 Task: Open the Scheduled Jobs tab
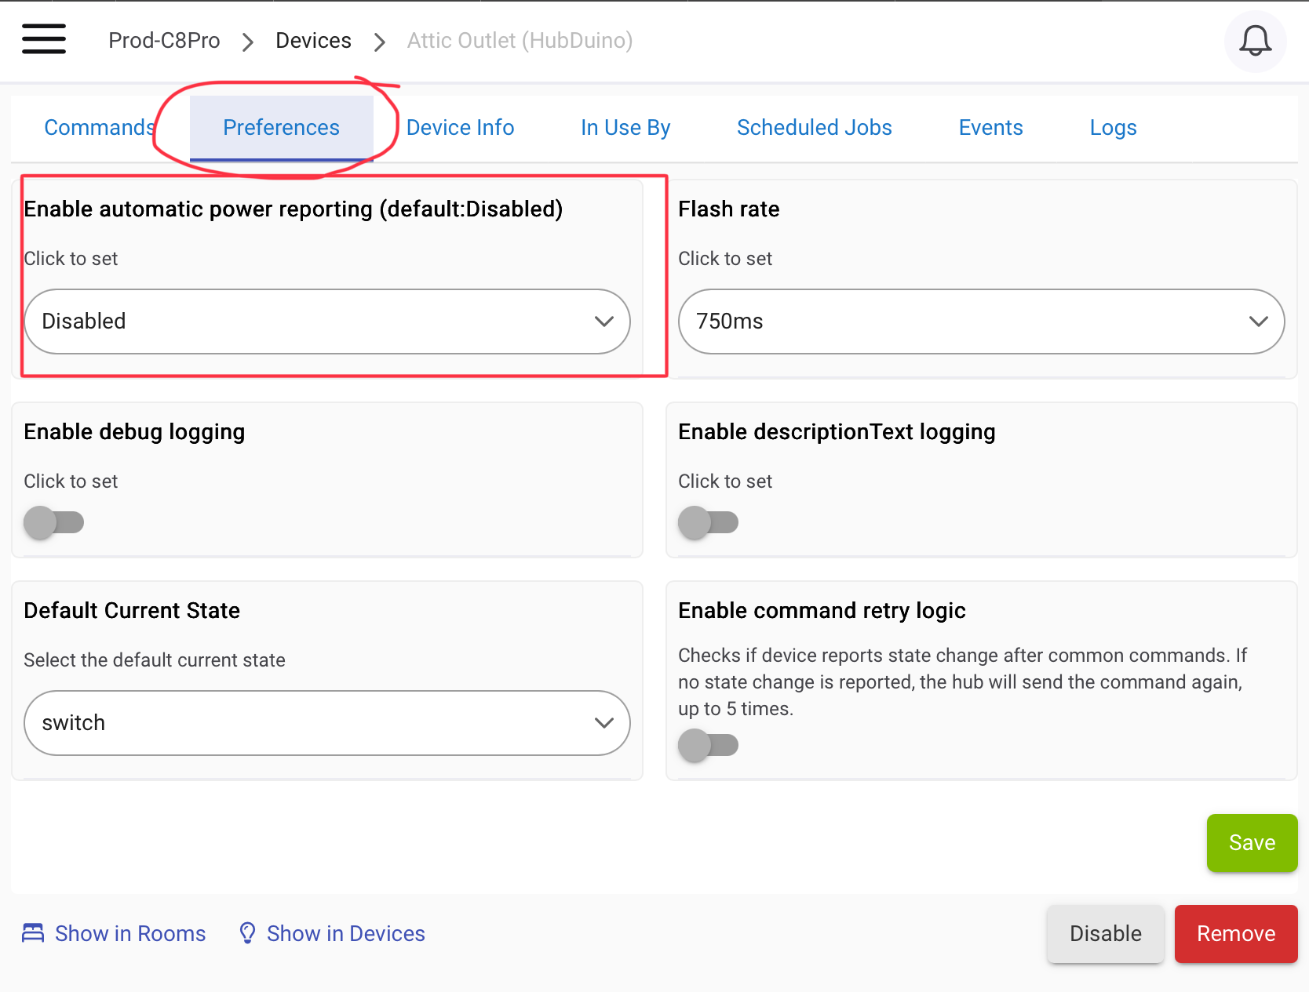(x=814, y=128)
